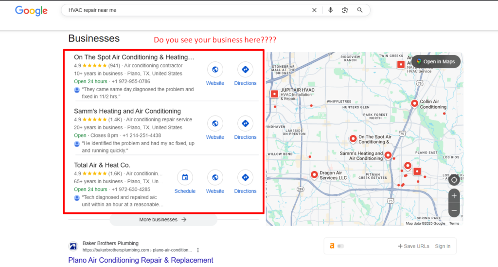
Task: Get Directions icon for Samm's Heating and Air Conditioning
Action: [245, 123]
